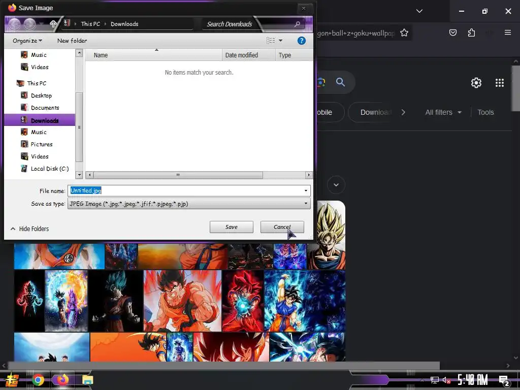
Task: Click the Local Disk (C:) drive icon
Action: (24, 169)
